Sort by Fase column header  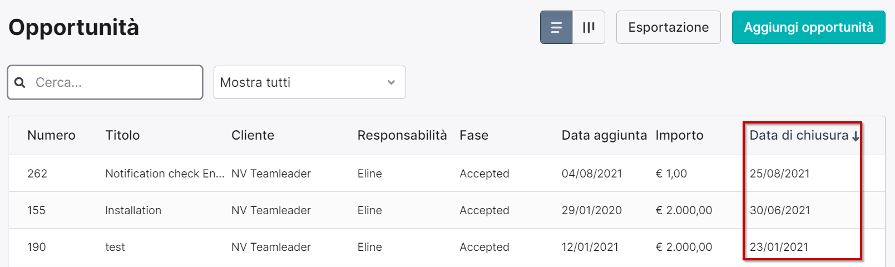pos(474,135)
